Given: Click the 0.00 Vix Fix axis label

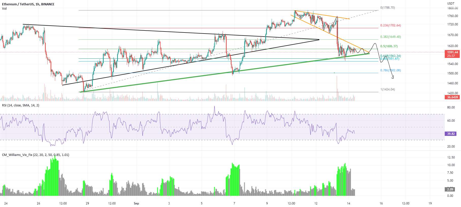Looking at the screenshot, I should point(450,196).
